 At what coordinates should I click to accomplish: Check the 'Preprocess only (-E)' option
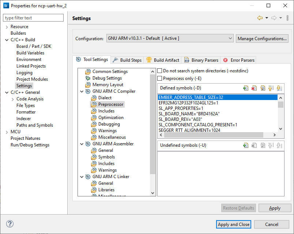point(160,78)
